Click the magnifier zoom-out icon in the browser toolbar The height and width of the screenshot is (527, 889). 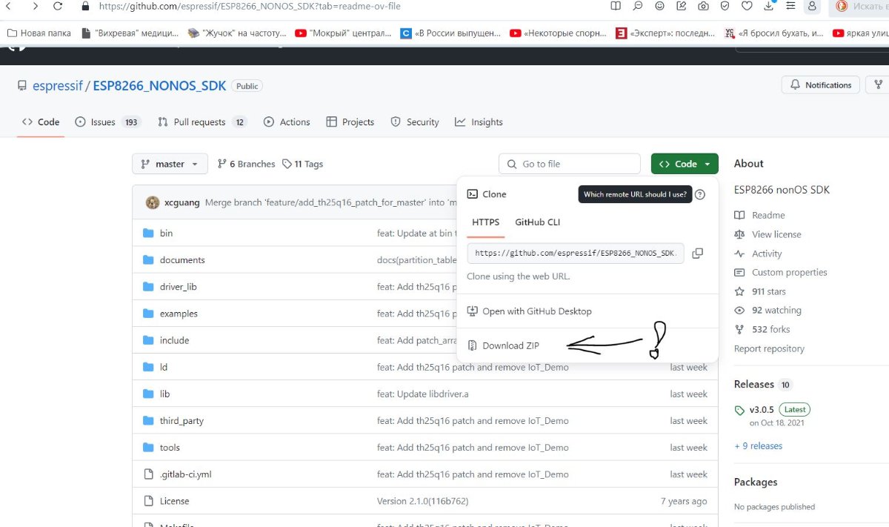pos(638,6)
